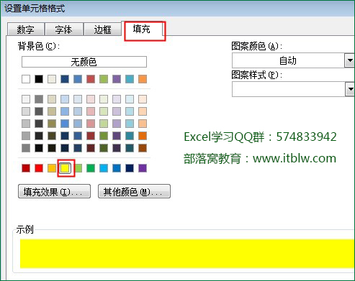This screenshot has width=355, height=281.
Task: Select the light blue standard color swatch
Action: pyautogui.click(x=104, y=168)
